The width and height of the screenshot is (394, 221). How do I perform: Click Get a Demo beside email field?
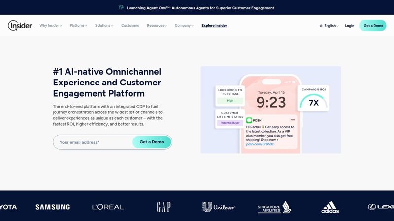152,142
